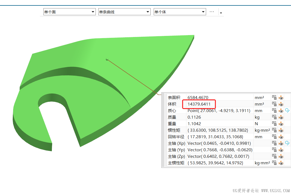Select the 质量 value 0.1126
Image resolution: width=291 pixels, height=194 pixels.
(194, 117)
